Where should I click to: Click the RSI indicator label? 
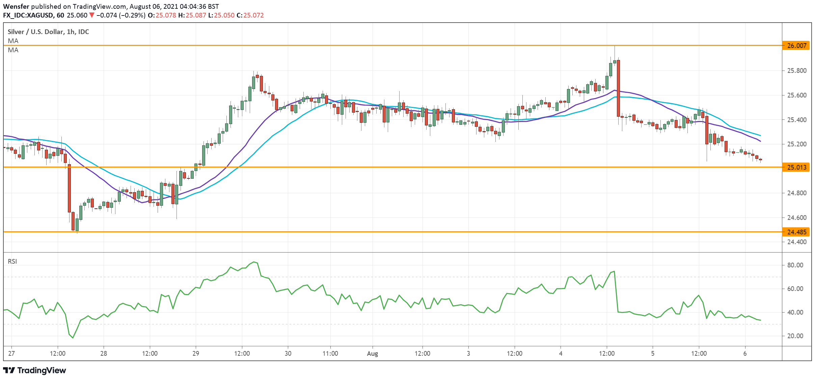(x=12, y=261)
